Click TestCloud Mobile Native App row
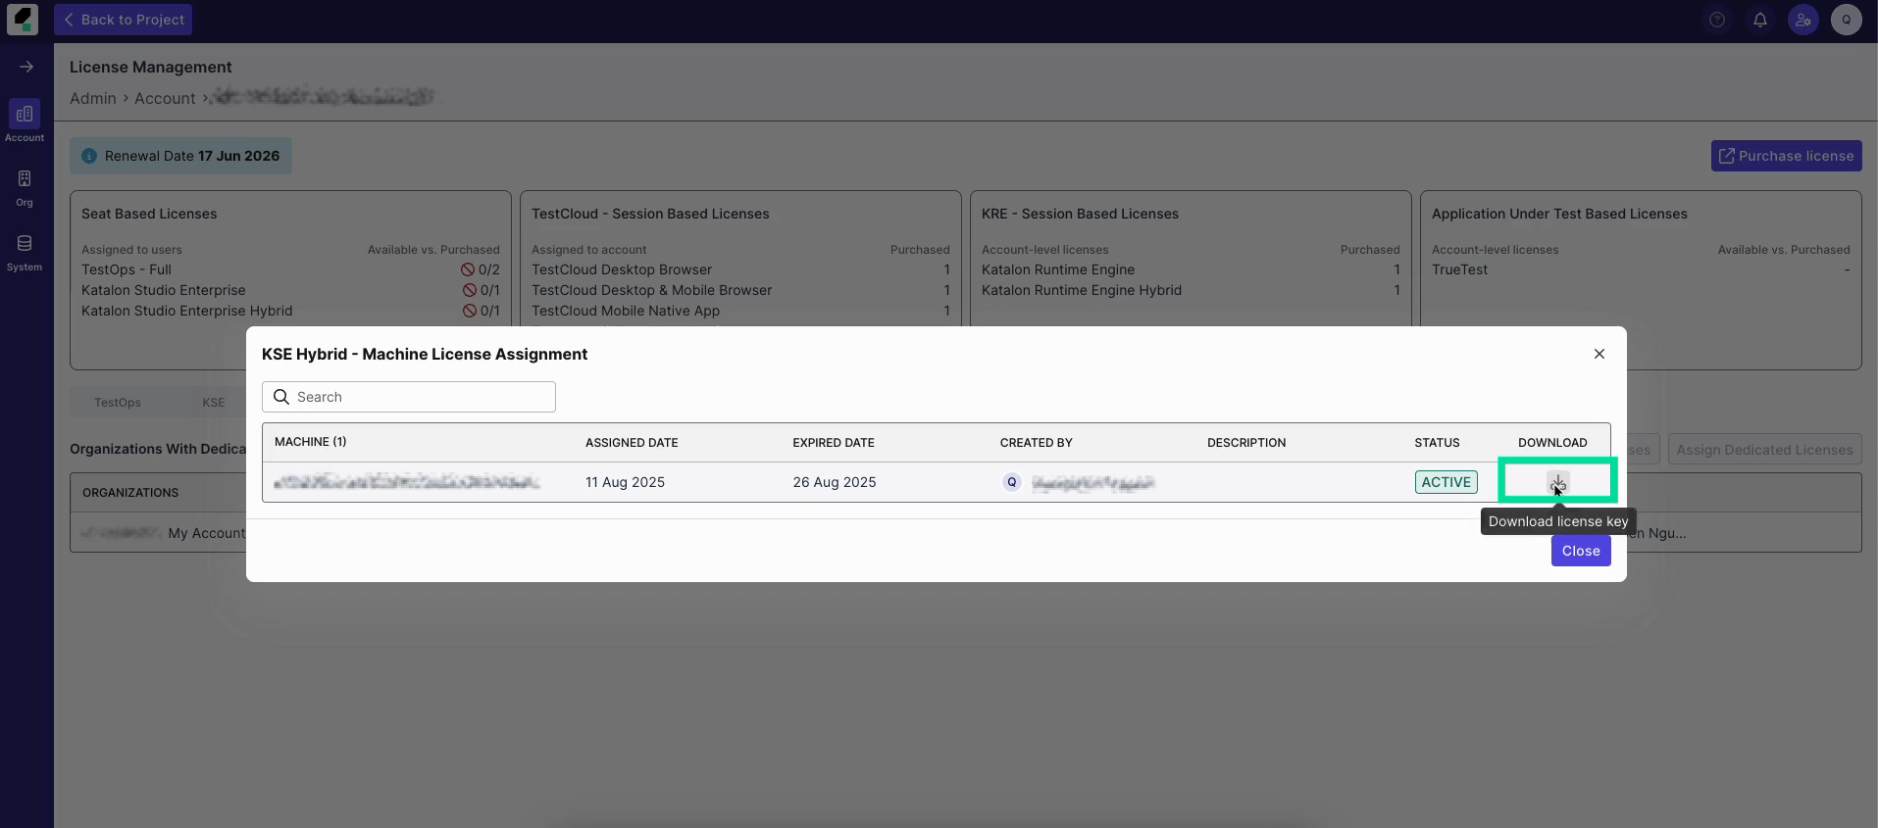This screenshot has width=1878, height=828. click(740, 311)
